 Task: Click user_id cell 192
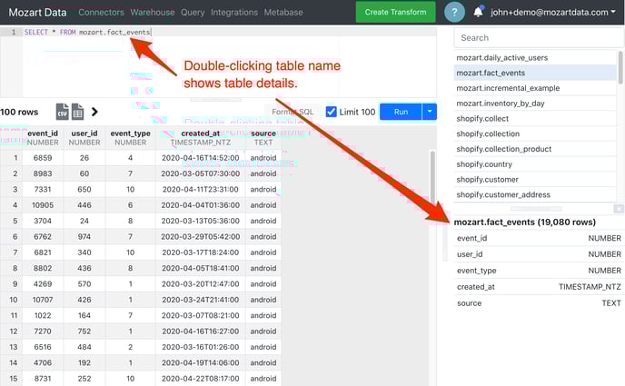(84, 362)
